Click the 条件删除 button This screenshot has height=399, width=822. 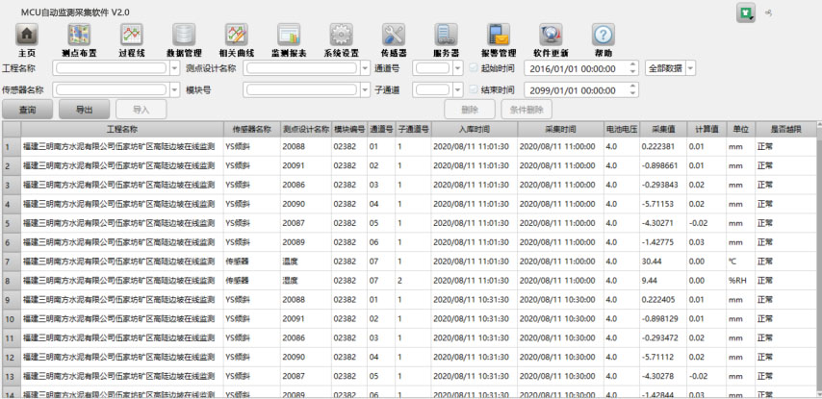527,110
